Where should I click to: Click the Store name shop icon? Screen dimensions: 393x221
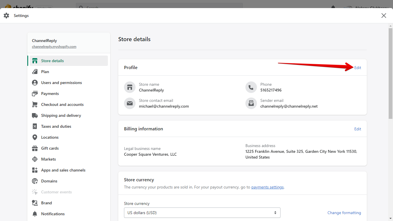pyautogui.click(x=130, y=87)
